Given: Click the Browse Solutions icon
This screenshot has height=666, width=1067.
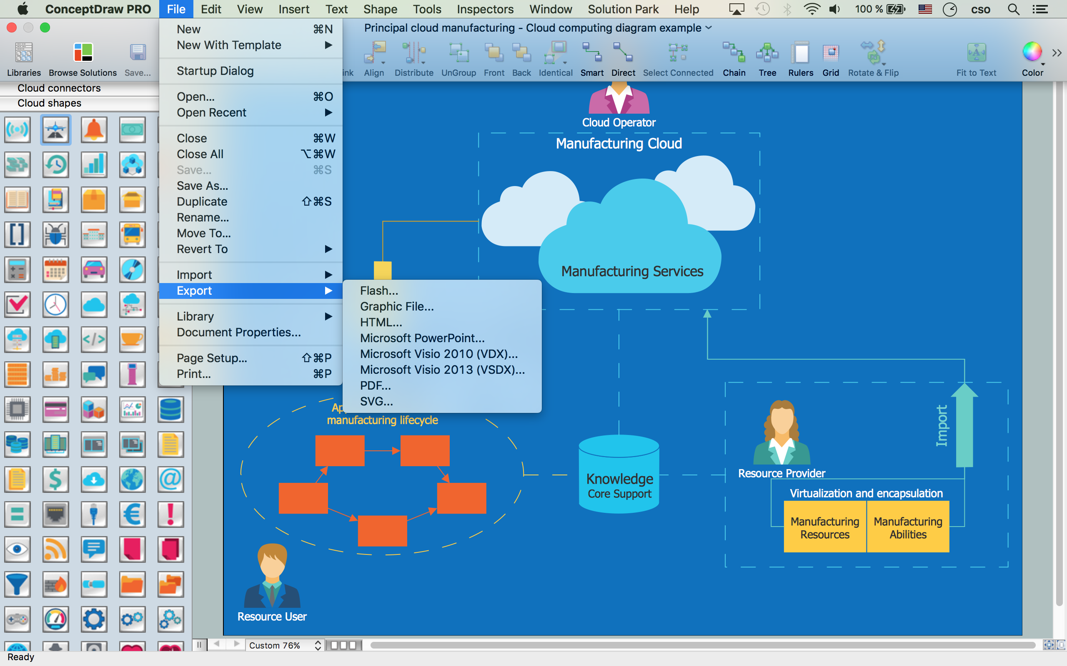Looking at the screenshot, I should click(83, 53).
